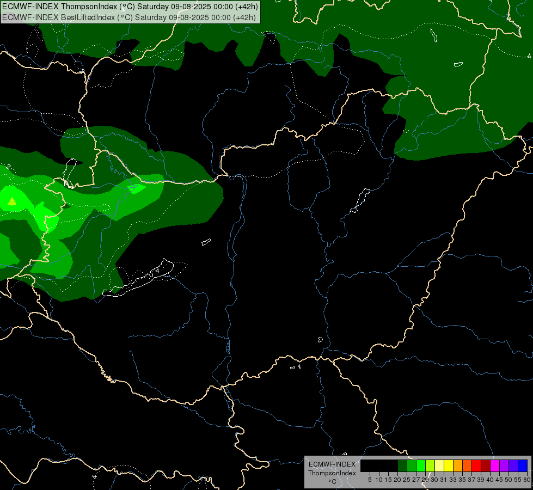Click the legend tick label '50'
The height and width of the screenshot is (490, 533).
click(509, 480)
